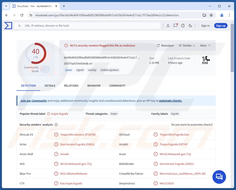
Task: Click the Join our Community link
Action: pyautogui.click(x=33, y=101)
